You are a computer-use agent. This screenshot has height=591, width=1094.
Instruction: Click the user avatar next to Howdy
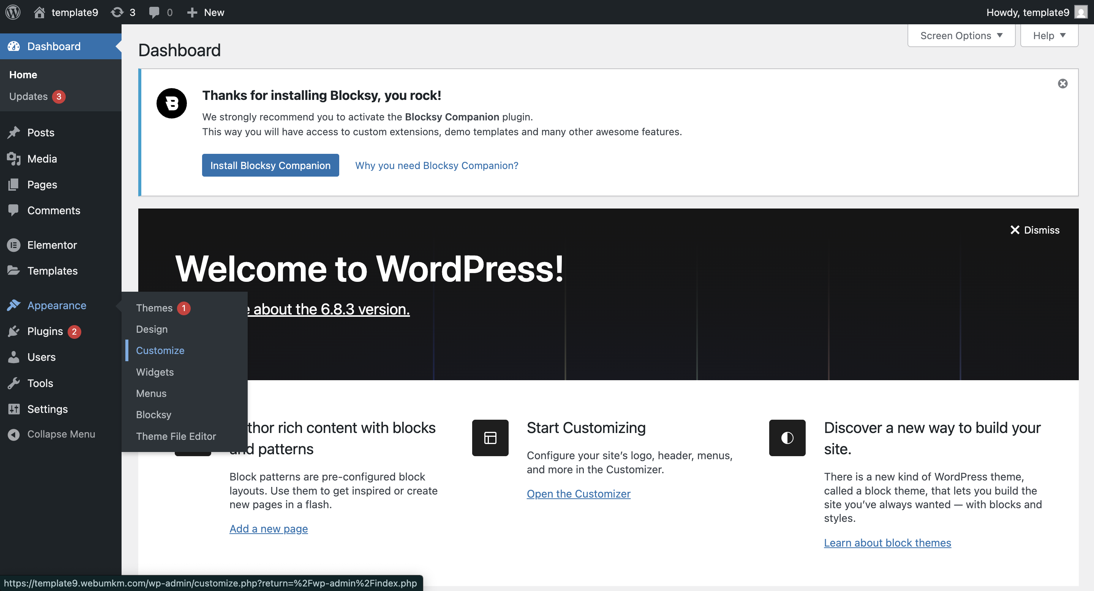(1080, 12)
